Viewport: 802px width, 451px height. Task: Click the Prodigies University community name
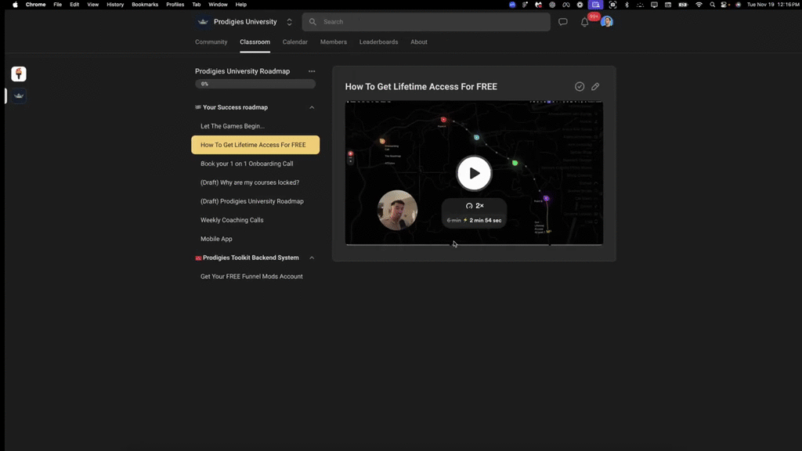(x=245, y=22)
